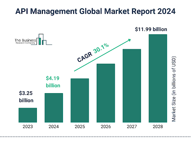Click the chart title text
Screen dimensions: 191x143
click(95, 11)
